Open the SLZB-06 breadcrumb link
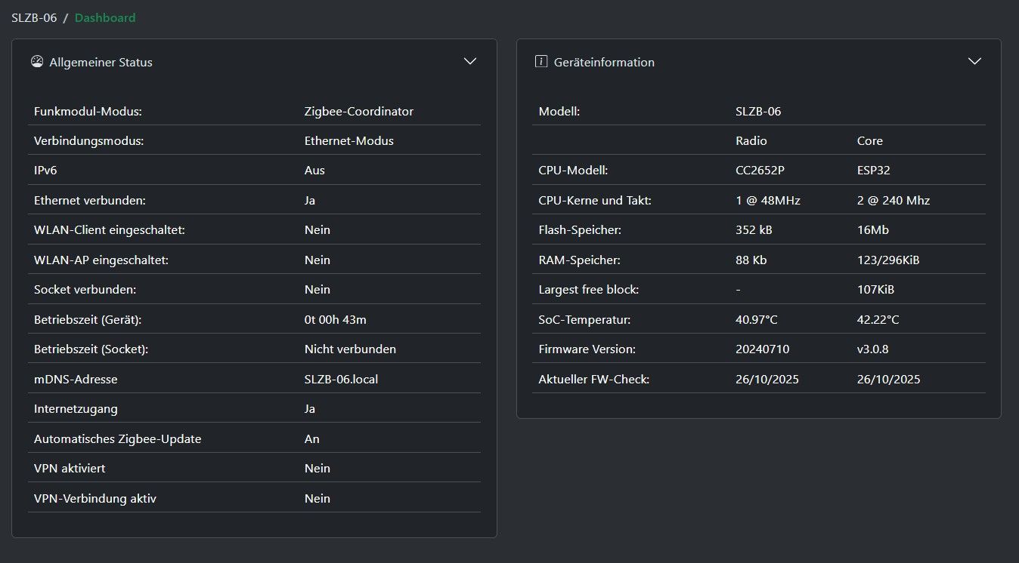Screen dimensions: 1019x563 34,17
